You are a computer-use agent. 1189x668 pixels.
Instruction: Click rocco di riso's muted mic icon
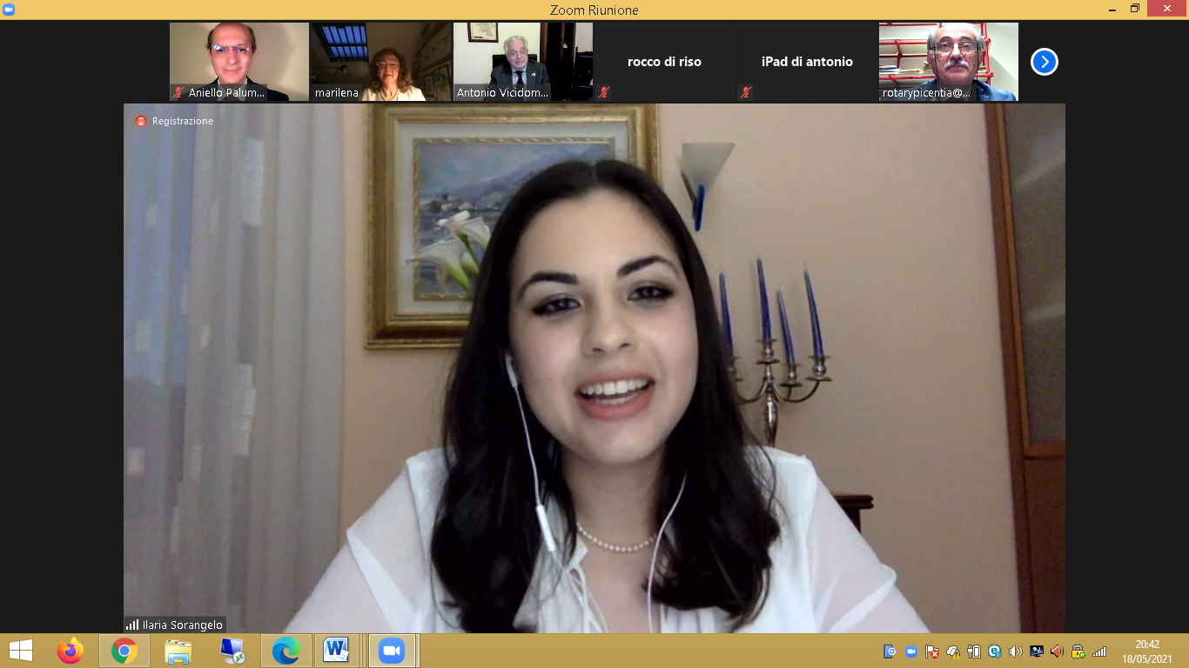604,92
